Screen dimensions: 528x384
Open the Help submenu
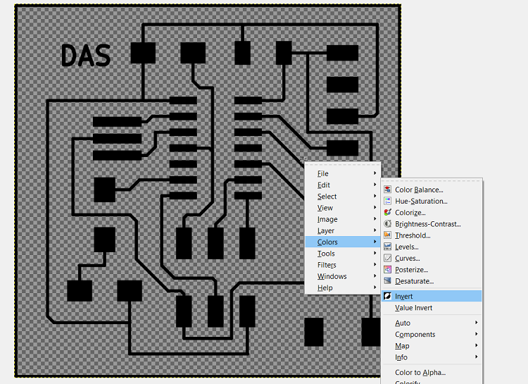[342, 288]
